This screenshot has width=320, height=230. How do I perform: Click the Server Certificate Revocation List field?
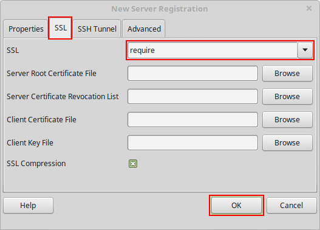click(x=192, y=96)
